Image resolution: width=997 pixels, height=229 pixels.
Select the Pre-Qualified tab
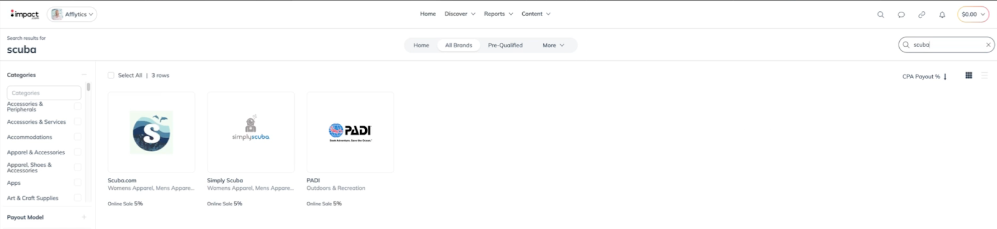pos(505,45)
